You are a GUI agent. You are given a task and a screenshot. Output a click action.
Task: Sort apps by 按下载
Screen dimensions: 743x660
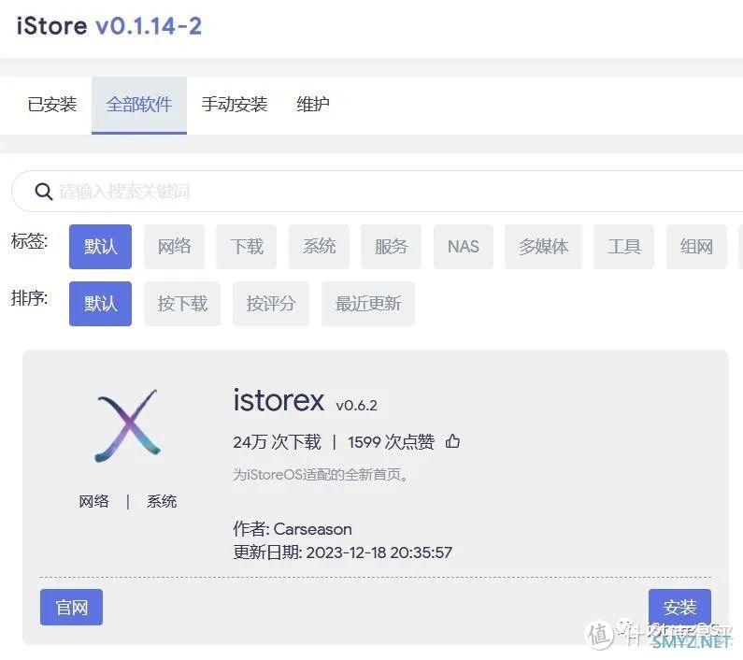coord(182,304)
